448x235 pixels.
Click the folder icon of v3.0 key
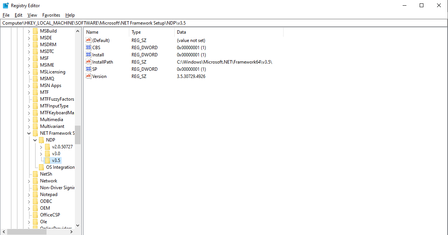[47, 154]
